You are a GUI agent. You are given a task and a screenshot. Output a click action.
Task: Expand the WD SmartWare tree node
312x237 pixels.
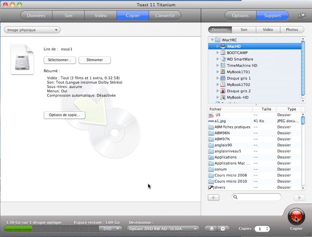[x=217, y=59]
